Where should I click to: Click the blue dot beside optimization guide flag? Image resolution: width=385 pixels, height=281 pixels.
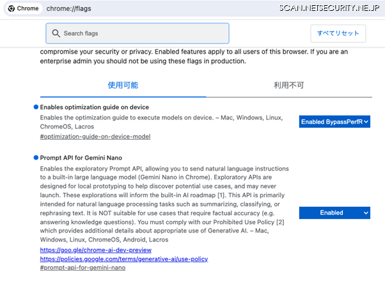pyautogui.click(x=36, y=107)
